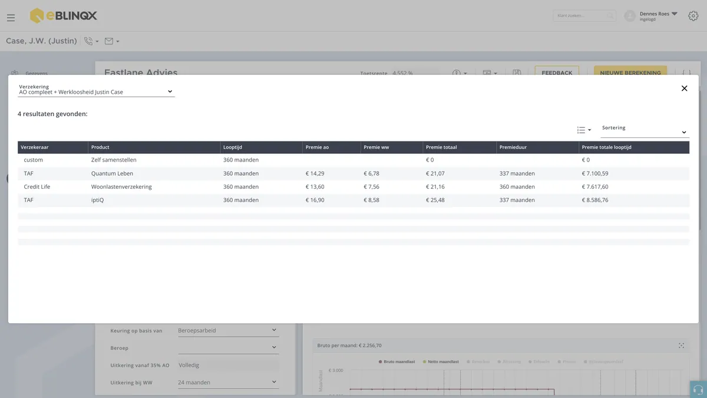Select the Quantum Leben product row
Screen dimensions: 707x398
point(353,173)
